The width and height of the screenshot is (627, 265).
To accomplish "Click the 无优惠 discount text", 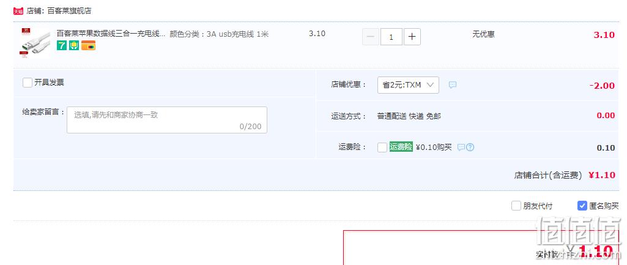I will pos(483,34).
